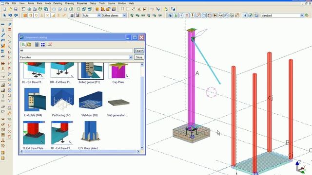Viewport: 312px width, 175px height.
Task: Click the orange book icon in the top toolbar
Action: click(x=97, y=9)
